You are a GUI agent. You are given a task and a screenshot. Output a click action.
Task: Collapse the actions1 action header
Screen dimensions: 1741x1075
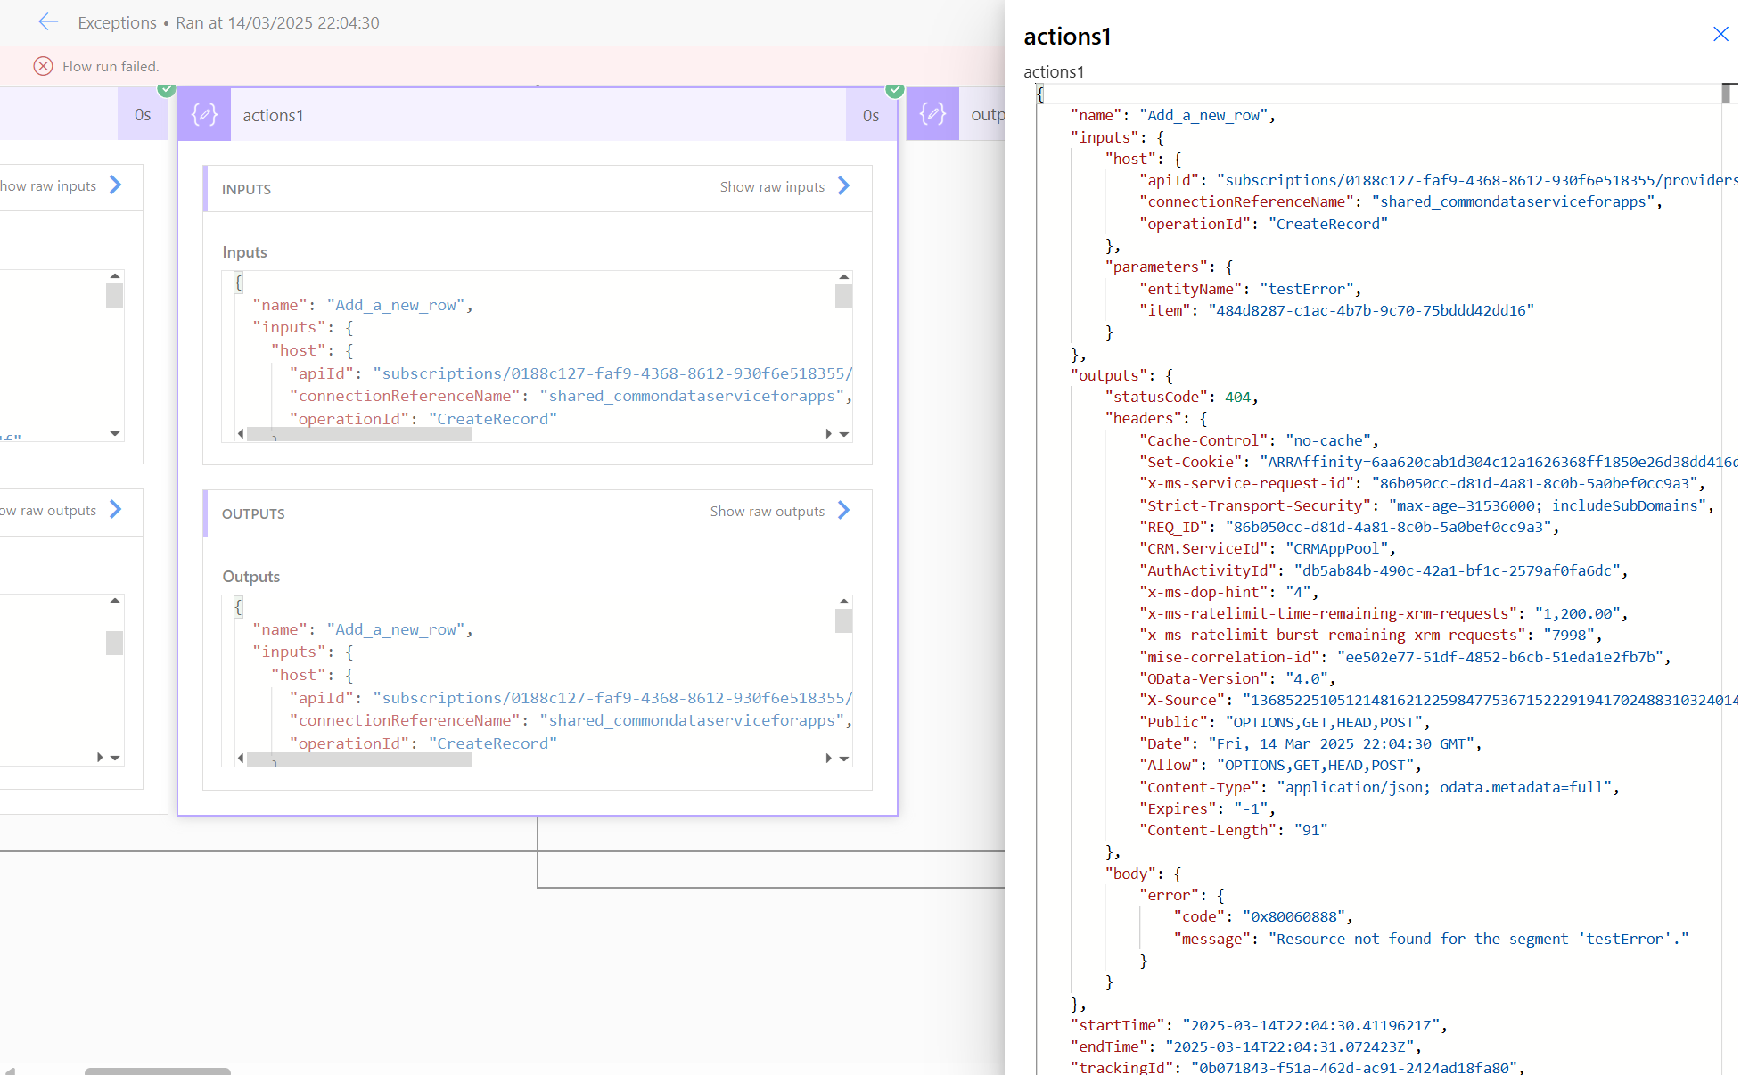538,115
